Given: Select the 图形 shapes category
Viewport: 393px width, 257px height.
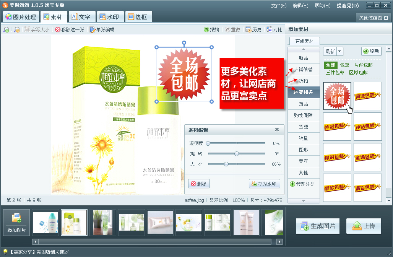Looking at the screenshot, I should [304, 150].
